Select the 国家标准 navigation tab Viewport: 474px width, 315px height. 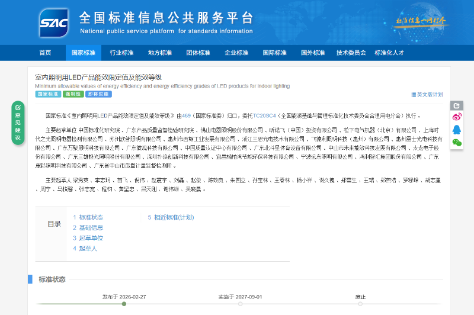pyautogui.click(x=84, y=53)
